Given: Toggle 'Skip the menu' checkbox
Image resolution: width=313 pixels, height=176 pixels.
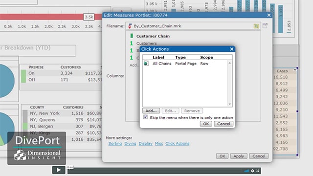Looking at the screenshot, I should [145, 117].
